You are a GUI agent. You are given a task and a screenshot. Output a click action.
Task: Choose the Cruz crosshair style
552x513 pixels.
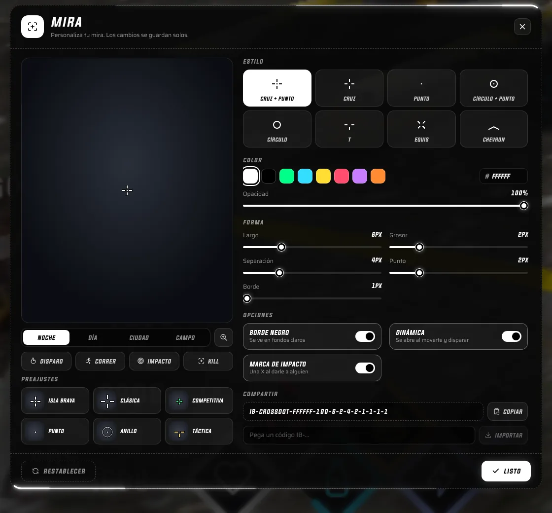[x=349, y=88]
